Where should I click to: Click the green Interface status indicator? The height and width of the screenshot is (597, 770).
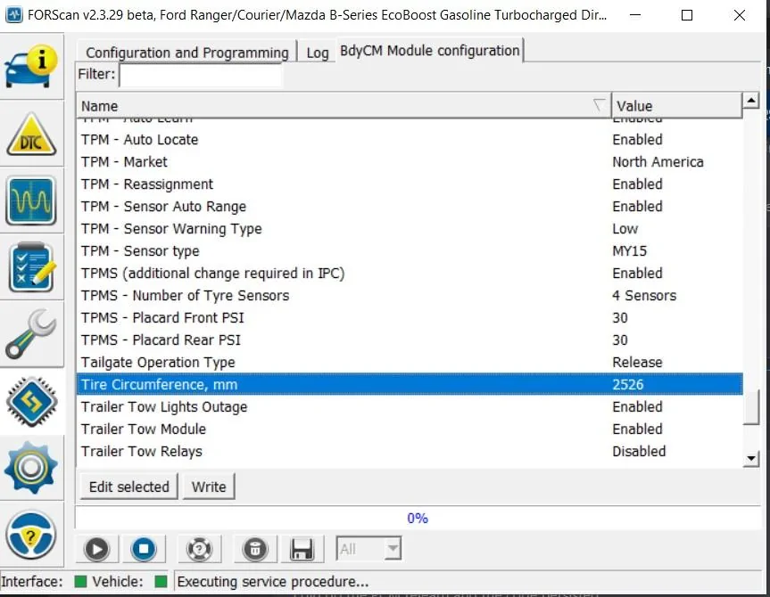click(80, 582)
